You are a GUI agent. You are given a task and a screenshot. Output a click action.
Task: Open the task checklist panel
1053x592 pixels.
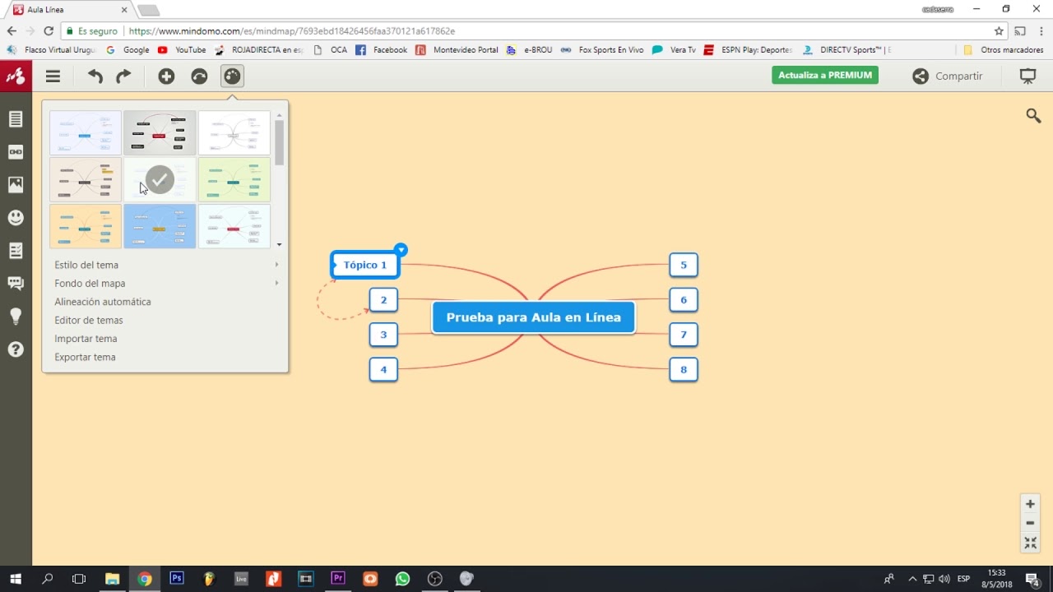point(16,251)
